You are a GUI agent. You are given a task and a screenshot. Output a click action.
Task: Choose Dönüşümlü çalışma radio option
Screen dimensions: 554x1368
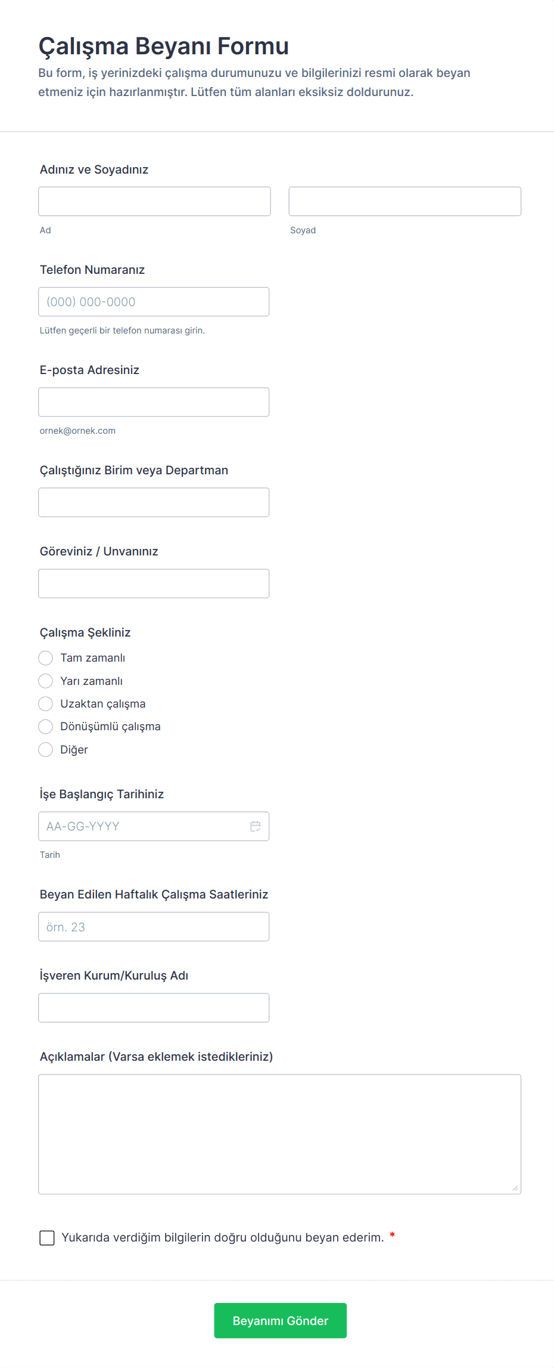tap(46, 727)
